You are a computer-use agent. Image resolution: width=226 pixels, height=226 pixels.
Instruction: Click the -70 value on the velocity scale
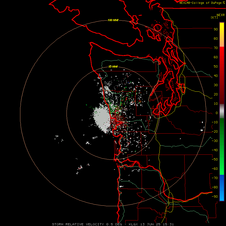215,178
